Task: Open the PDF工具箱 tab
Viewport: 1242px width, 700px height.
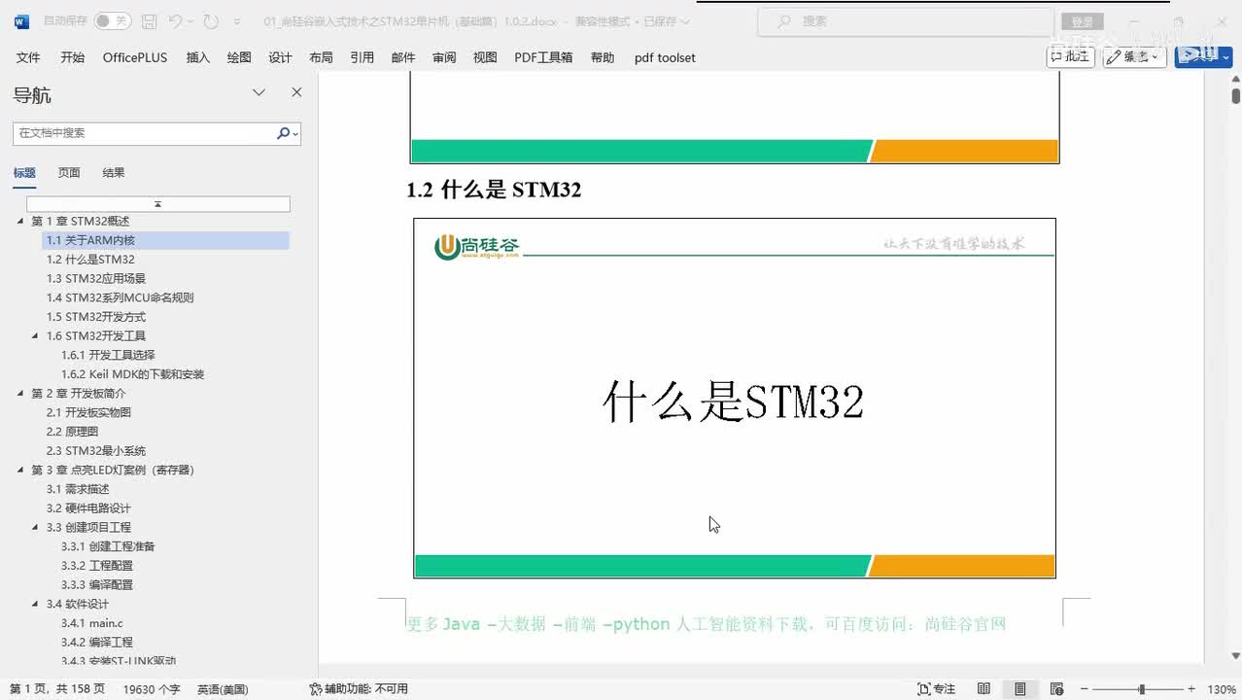Action: (543, 57)
